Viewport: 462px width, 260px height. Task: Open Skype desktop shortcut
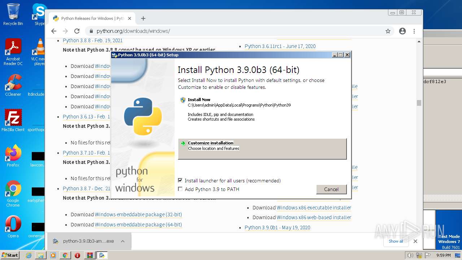[x=39, y=14]
